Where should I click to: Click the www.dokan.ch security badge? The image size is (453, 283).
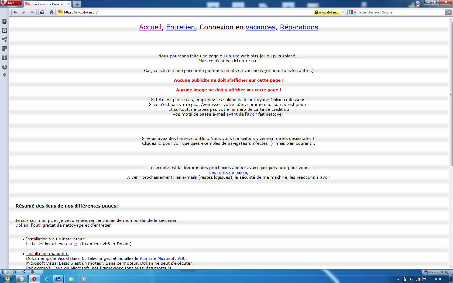tap(327, 12)
